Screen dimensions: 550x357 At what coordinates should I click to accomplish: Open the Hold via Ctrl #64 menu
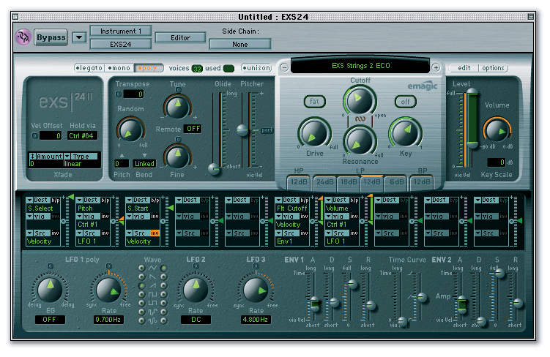82,135
